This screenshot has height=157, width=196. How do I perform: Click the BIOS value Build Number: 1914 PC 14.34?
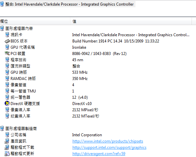click(116, 41)
